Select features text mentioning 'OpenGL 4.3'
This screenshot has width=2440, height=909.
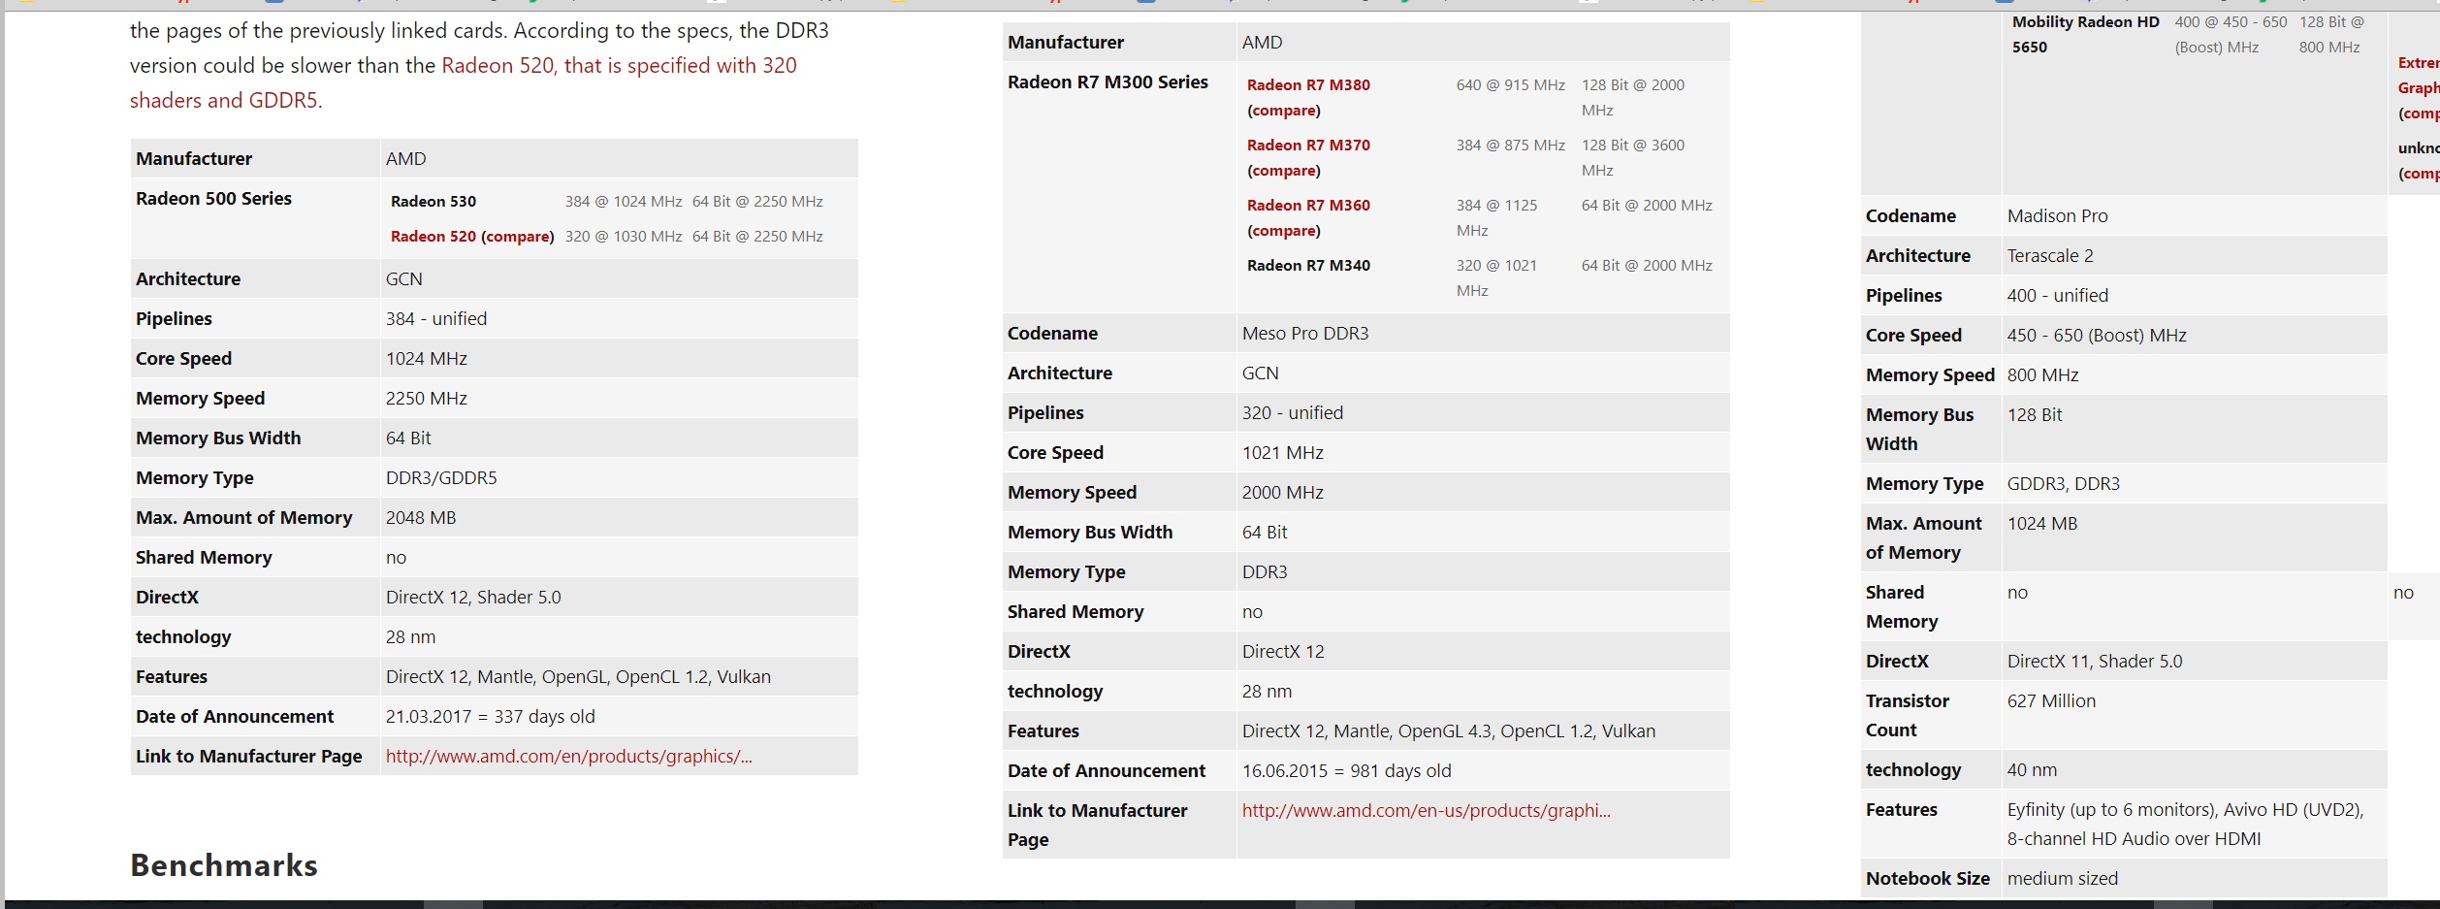[1449, 731]
